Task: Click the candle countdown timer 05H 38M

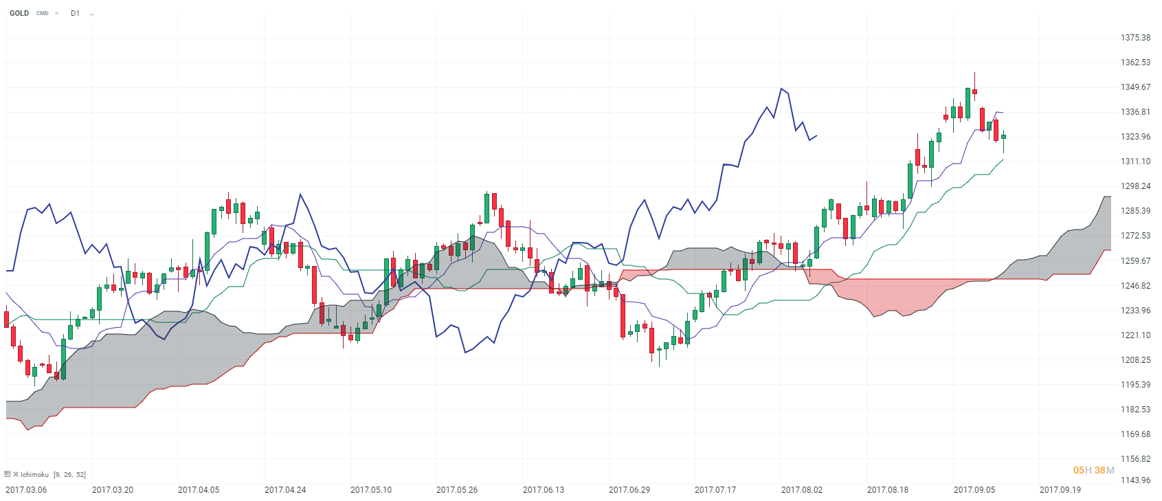Action: point(1094,470)
